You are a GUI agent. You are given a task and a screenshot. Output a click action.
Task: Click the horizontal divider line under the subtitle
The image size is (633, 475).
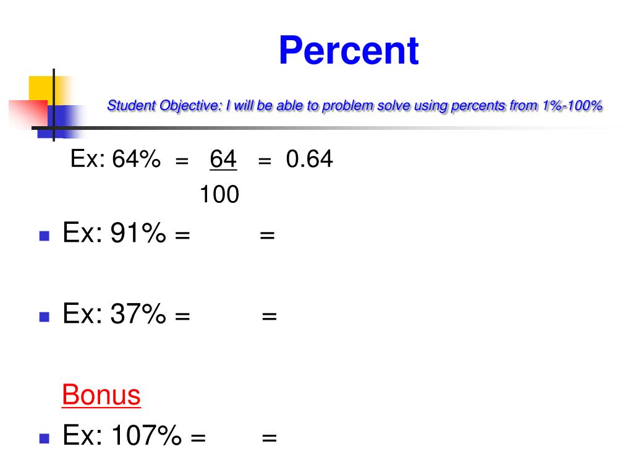tap(323, 129)
